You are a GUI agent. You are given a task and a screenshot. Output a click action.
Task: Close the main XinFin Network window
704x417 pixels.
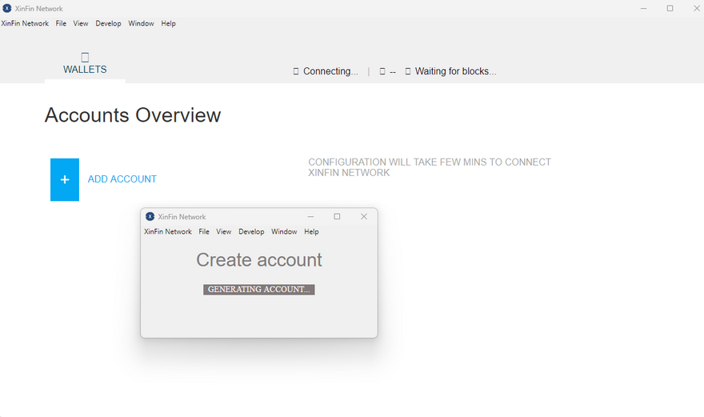(x=696, y=8)
